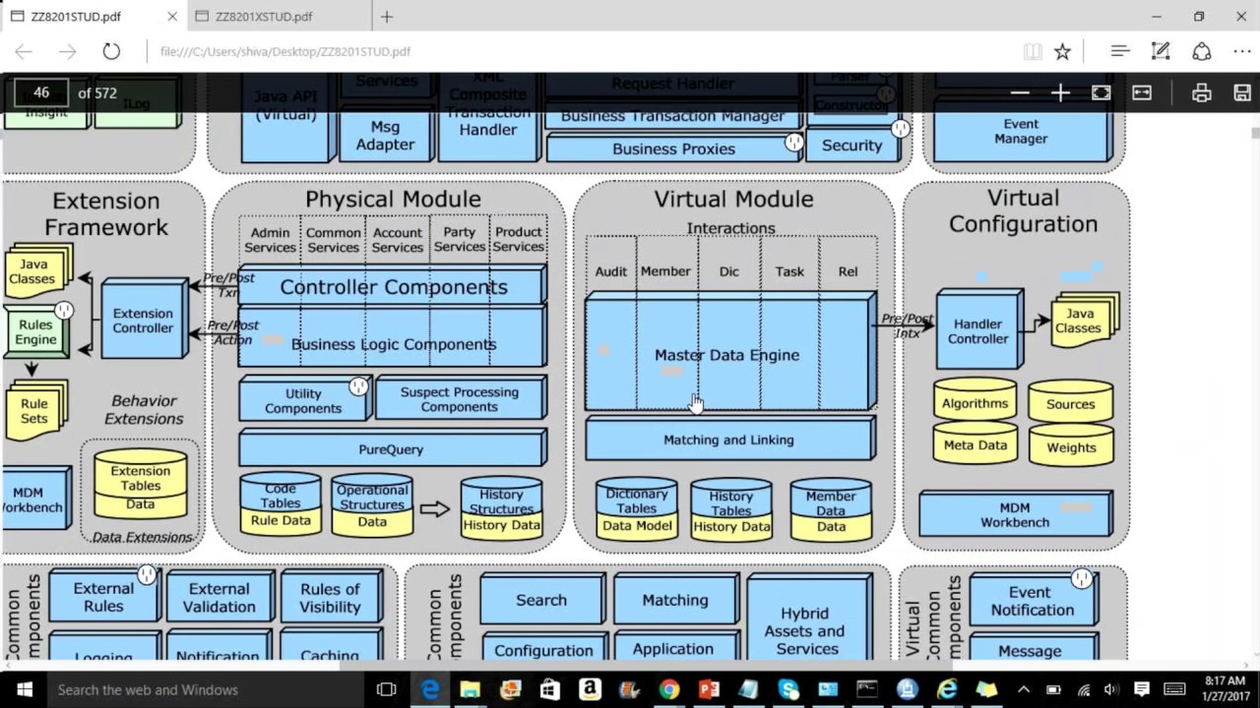
Task: Click the Share icon in Edge toolbar
Action: [1201, 51]
